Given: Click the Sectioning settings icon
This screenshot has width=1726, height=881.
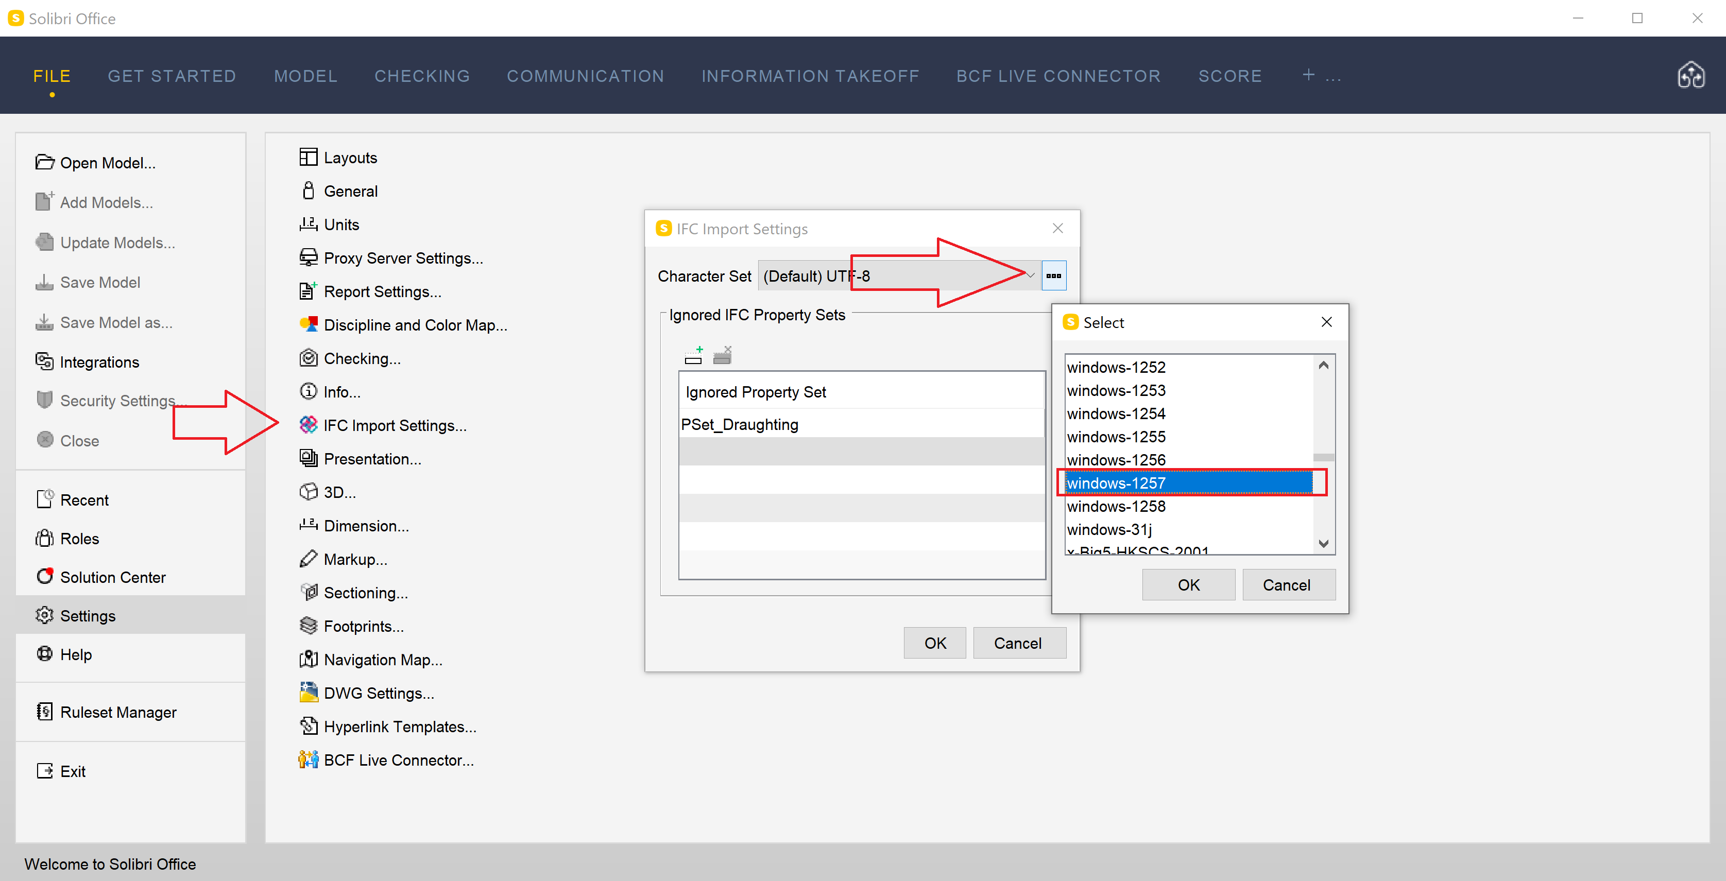Looking at the screenshot, I should click(308, 592).
